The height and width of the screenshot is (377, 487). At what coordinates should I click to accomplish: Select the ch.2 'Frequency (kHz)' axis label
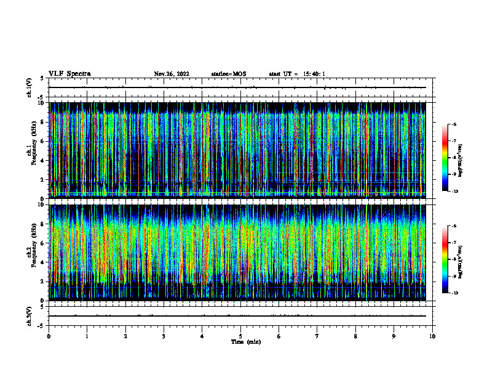click(x=34, y=245)
